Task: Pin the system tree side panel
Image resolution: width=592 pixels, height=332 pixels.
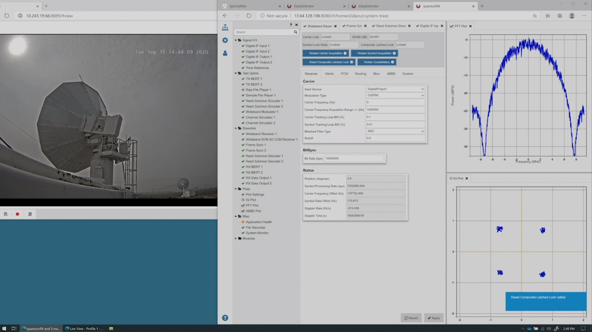Action: (x=290, y=25)
